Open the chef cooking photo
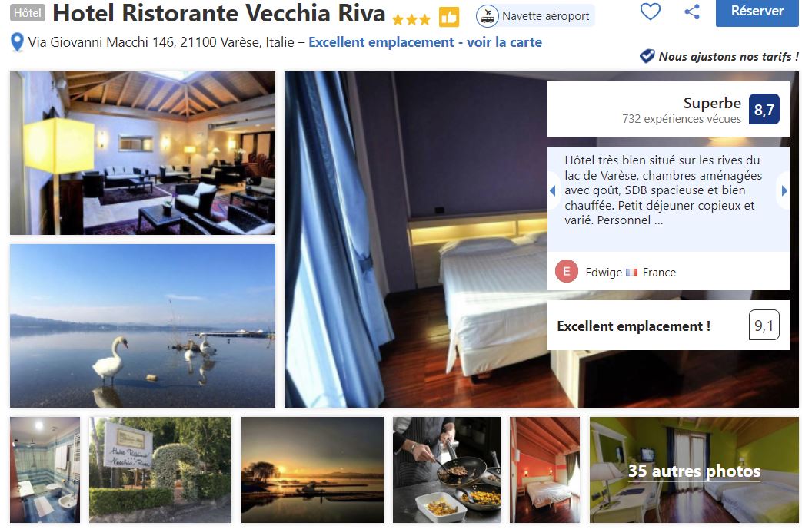Screen dimensions: 802x529 pos(447,470)
